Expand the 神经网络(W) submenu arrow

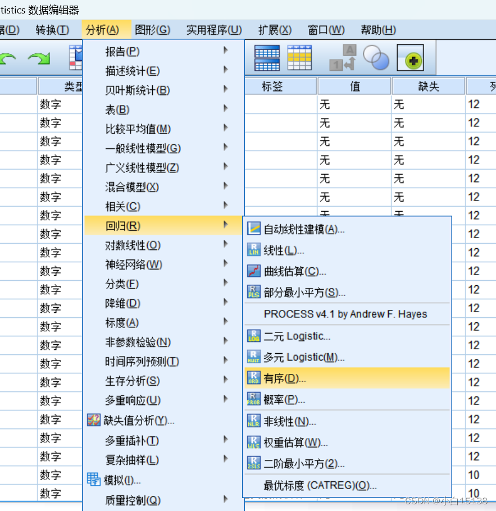tap(226, 263)
